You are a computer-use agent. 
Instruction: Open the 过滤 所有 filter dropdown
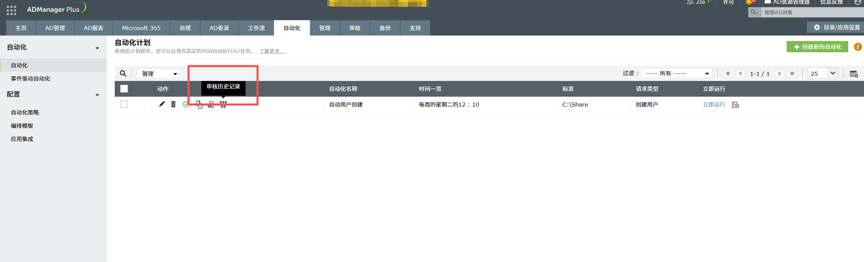coord(676,73)
